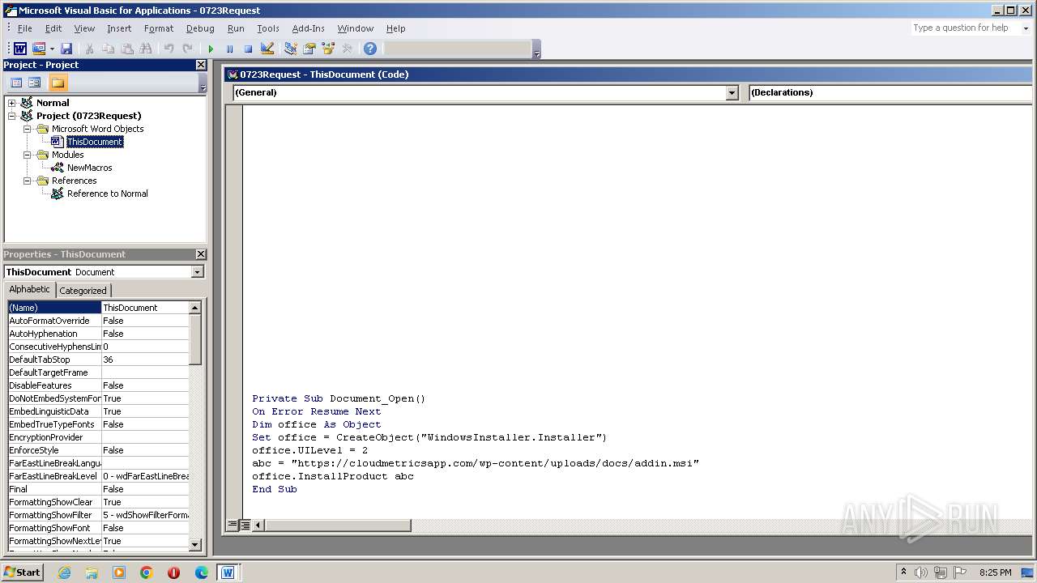Open Internet Explorer from the taskbar
Screen dimensions: 1037x583
click(x=64, y=572)
